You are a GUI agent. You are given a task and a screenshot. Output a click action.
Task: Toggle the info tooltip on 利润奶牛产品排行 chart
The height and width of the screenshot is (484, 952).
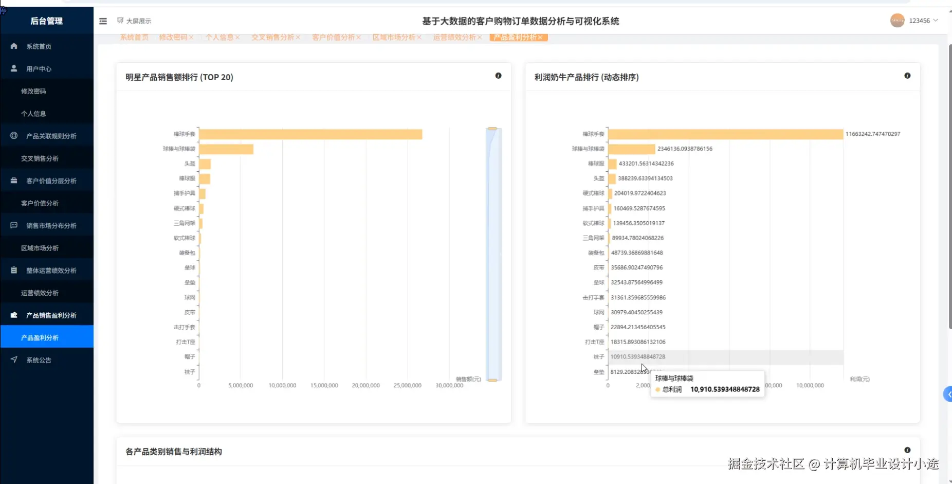coord(908,76)
